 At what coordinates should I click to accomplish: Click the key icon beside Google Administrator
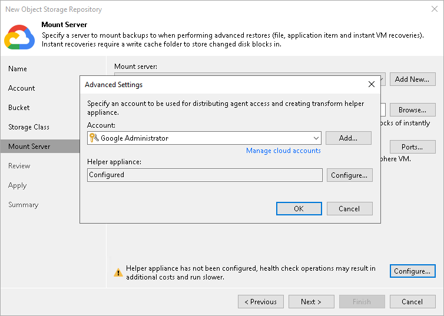(94, 138)
